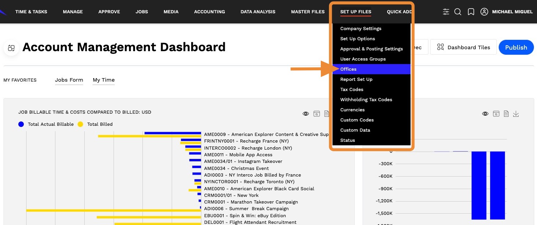Image resolution: width=537 pixels, height=225 pixels.
Task: Click the AME0011 Mobile App Access label
Action: (x=238, y=155)
